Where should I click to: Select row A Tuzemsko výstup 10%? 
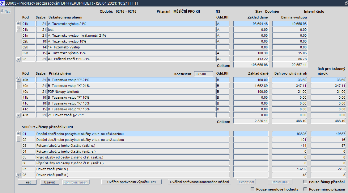(x=131, y=41)
